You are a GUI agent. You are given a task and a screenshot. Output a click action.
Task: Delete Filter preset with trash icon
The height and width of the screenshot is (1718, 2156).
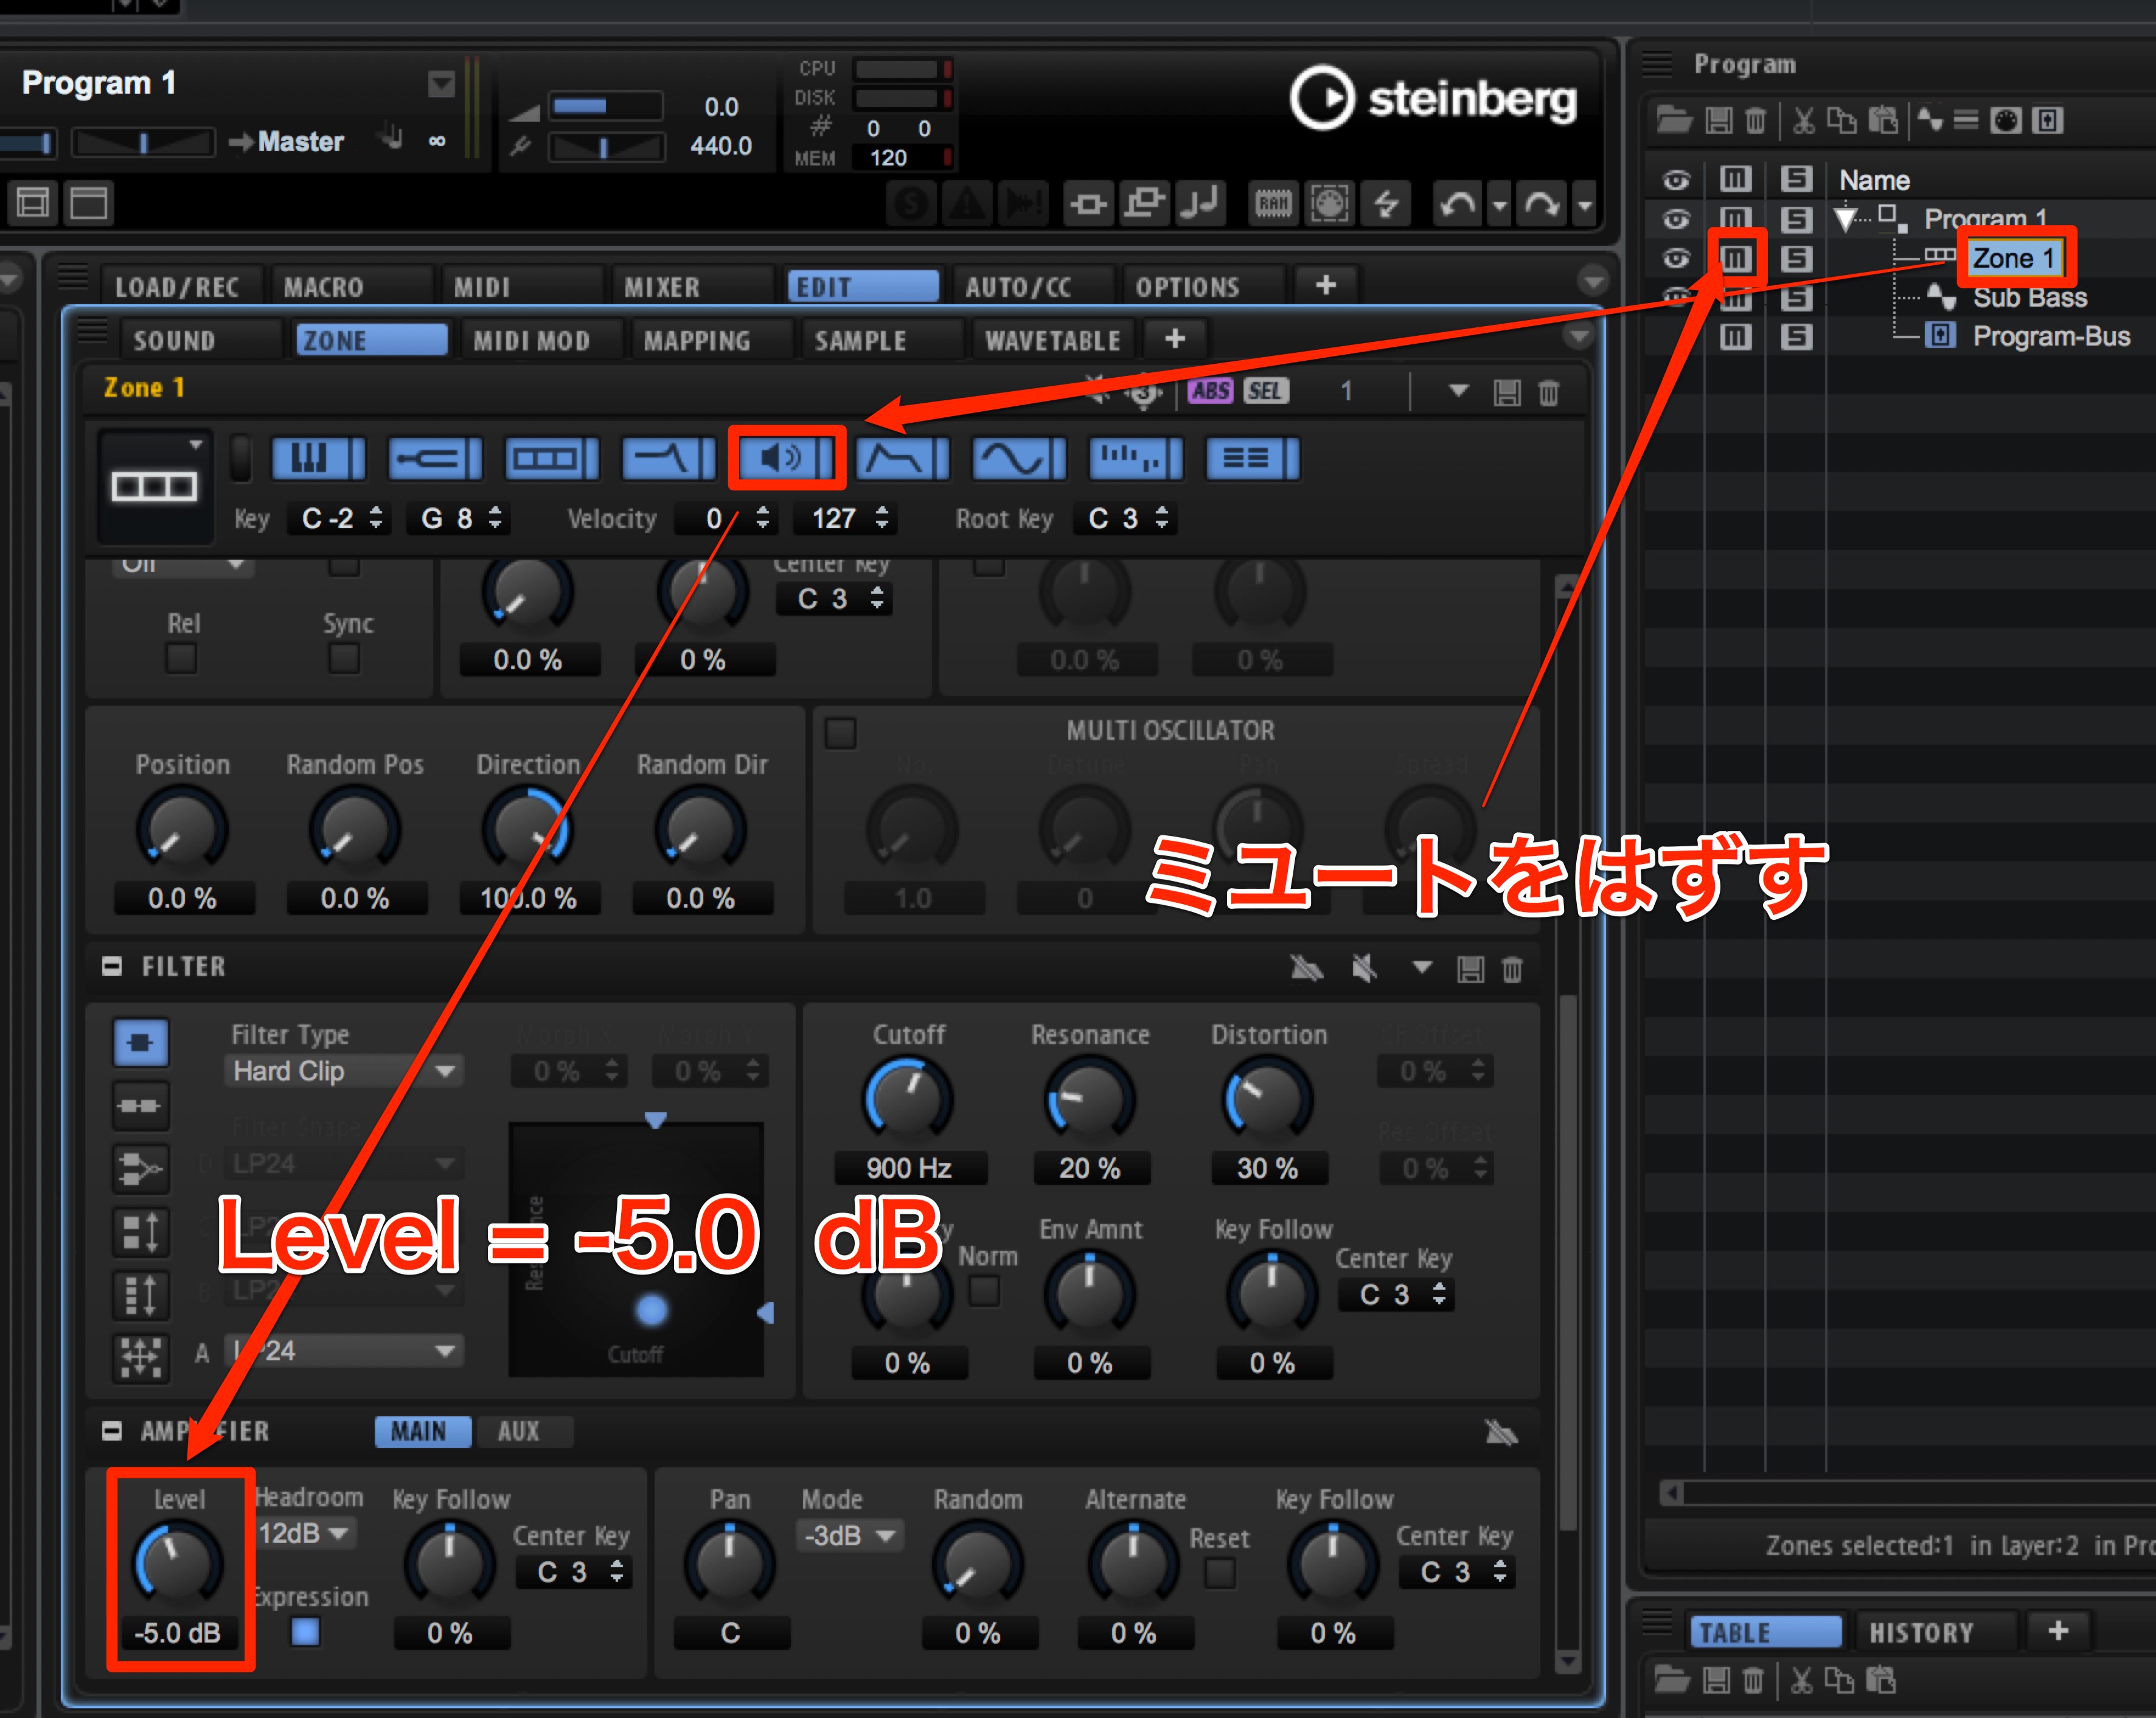click(1512, 968)
